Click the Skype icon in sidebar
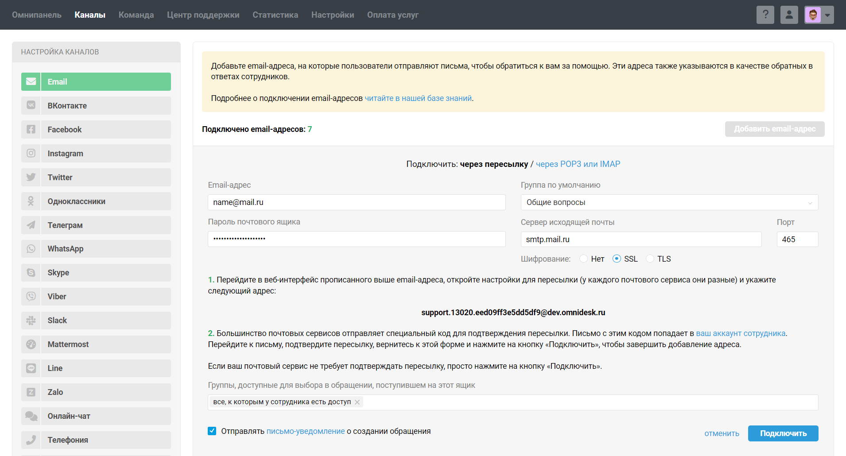846x456 pixels. (x=31, y=273)
